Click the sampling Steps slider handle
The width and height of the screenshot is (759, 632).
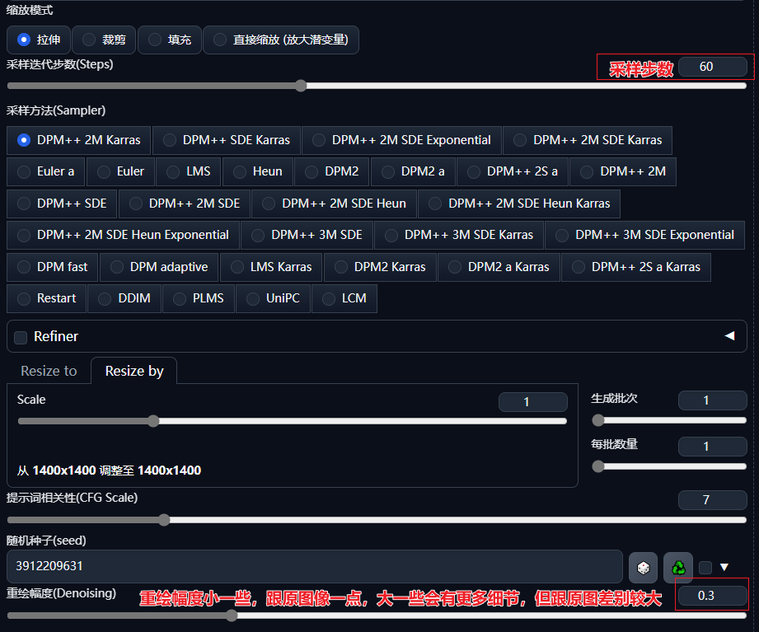click(301, 86)
